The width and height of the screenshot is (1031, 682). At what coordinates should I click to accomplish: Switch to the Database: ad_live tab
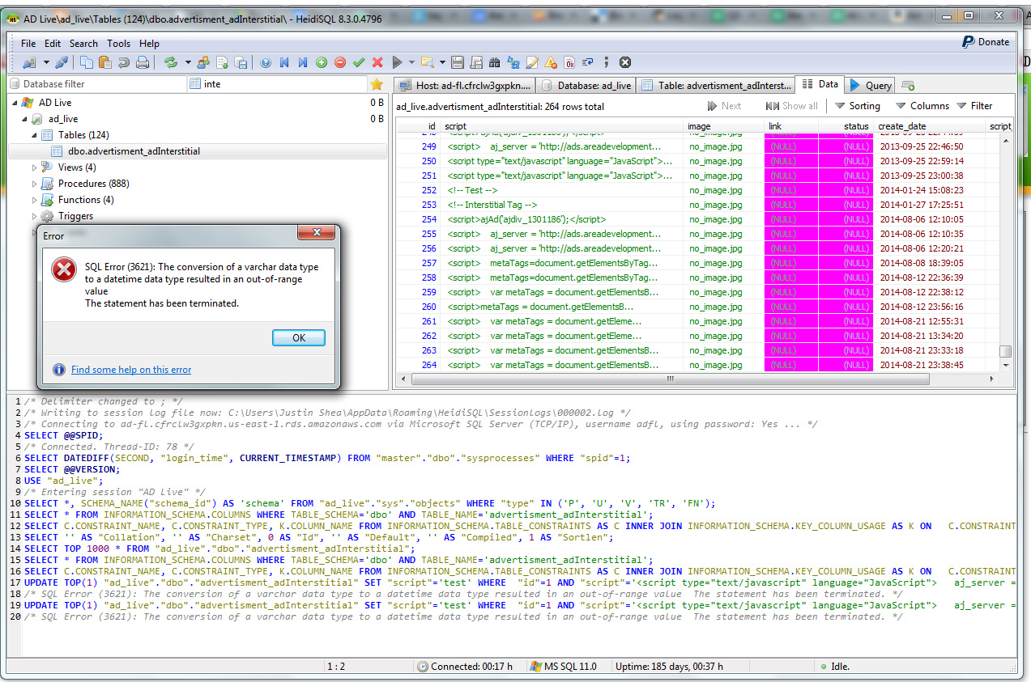(x=587, y=85)
